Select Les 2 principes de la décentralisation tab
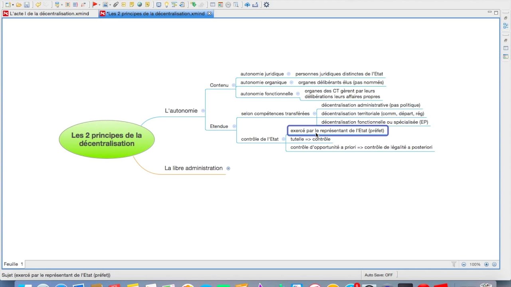This screenshot has height=287, width=511. pos(156,14)
